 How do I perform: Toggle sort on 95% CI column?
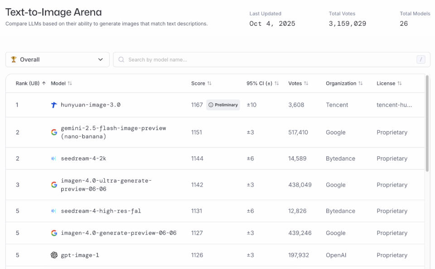pyautogui.click(x=262, y=83)
